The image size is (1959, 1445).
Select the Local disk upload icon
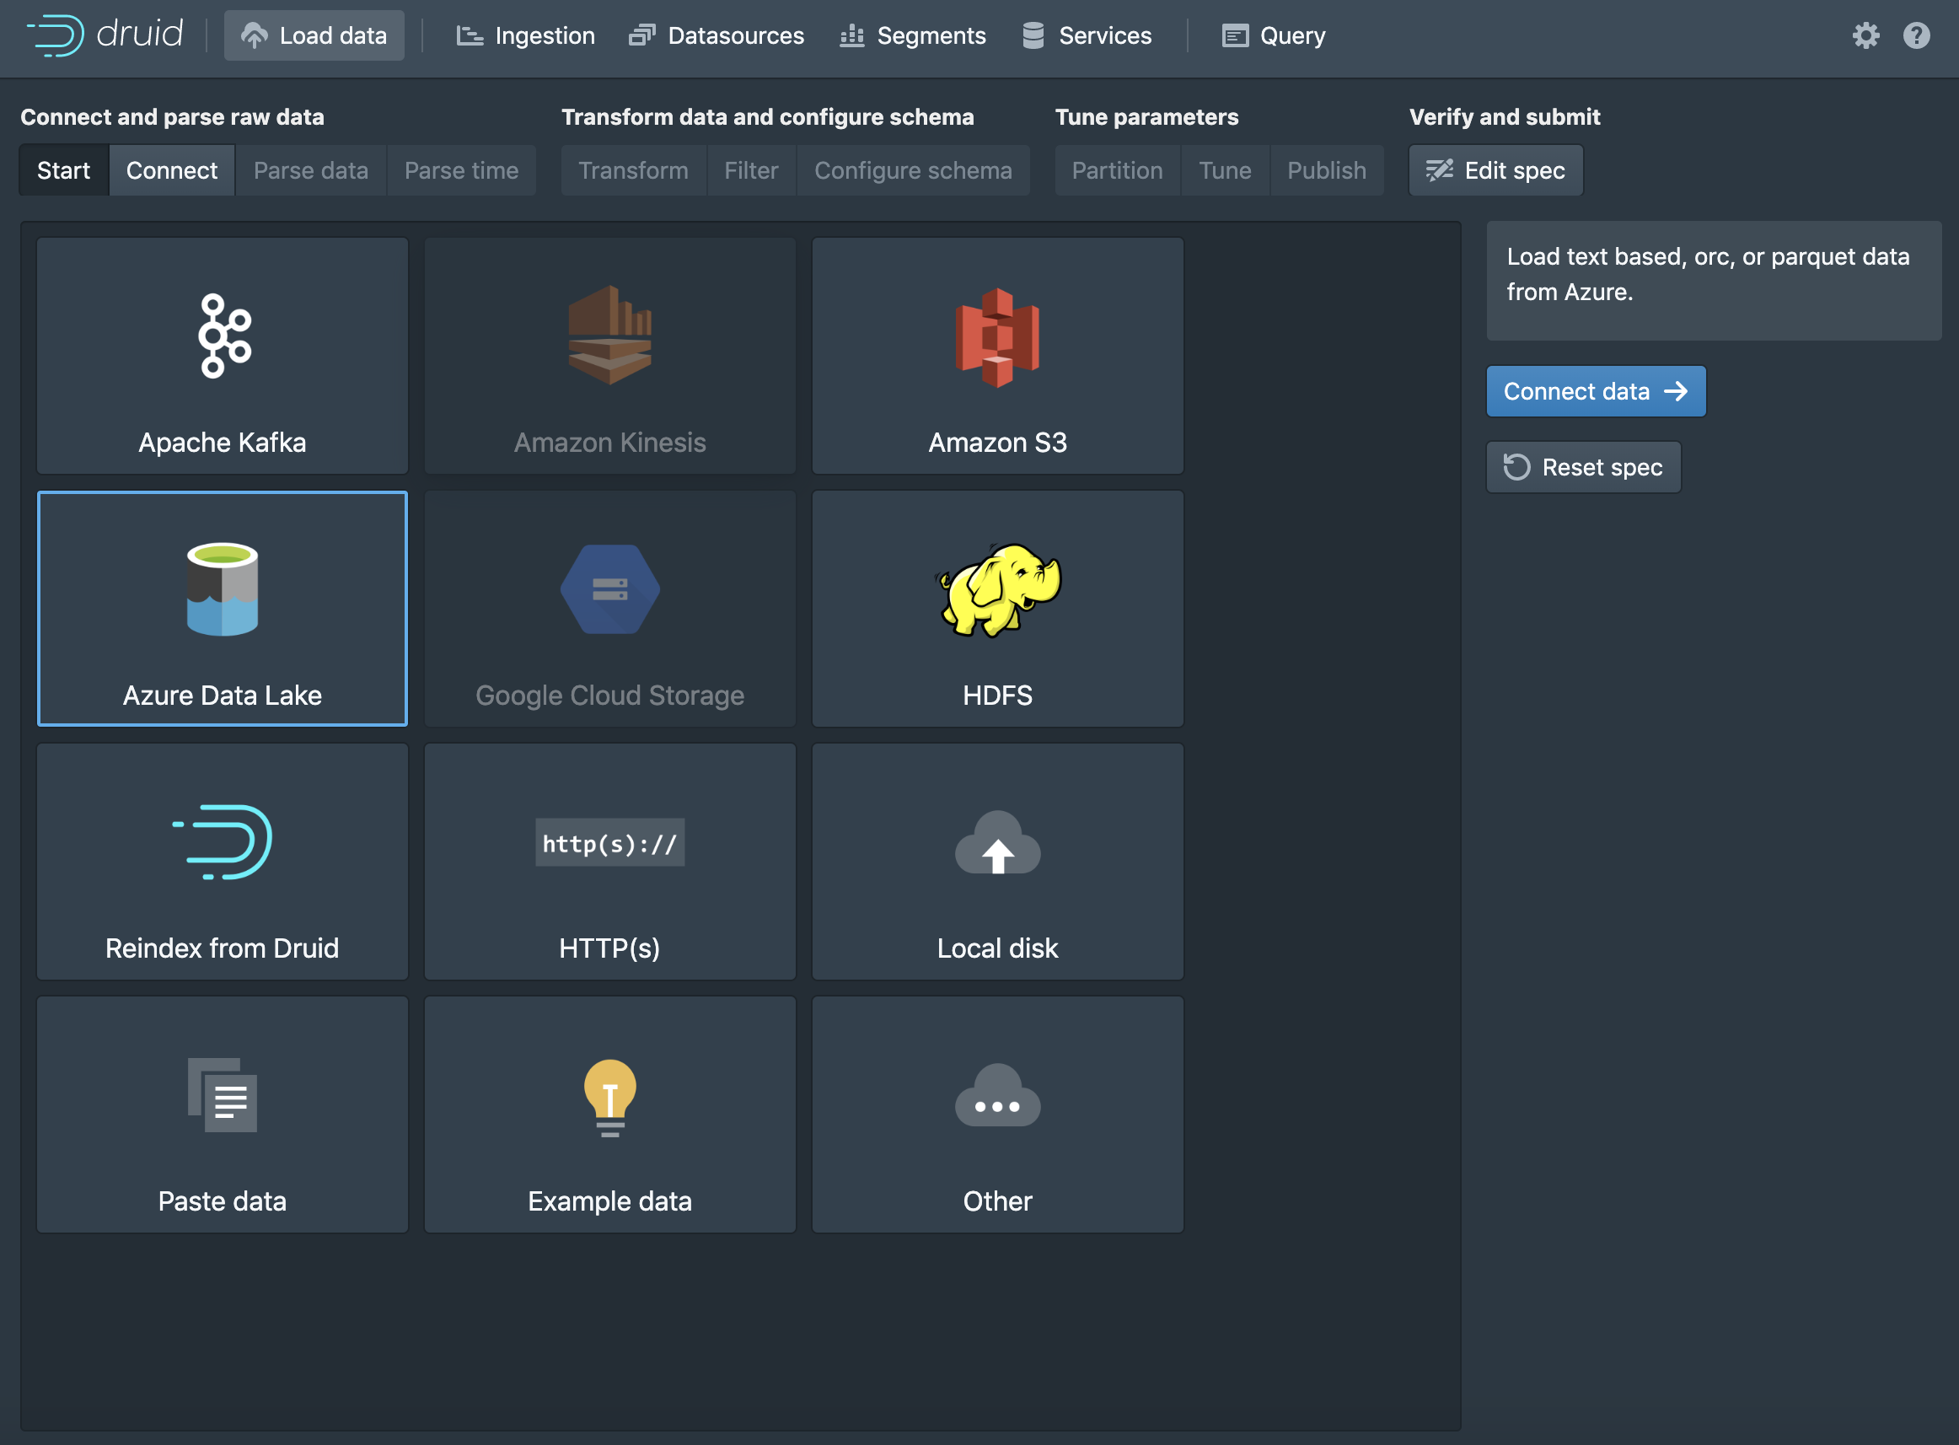[997, 842]
